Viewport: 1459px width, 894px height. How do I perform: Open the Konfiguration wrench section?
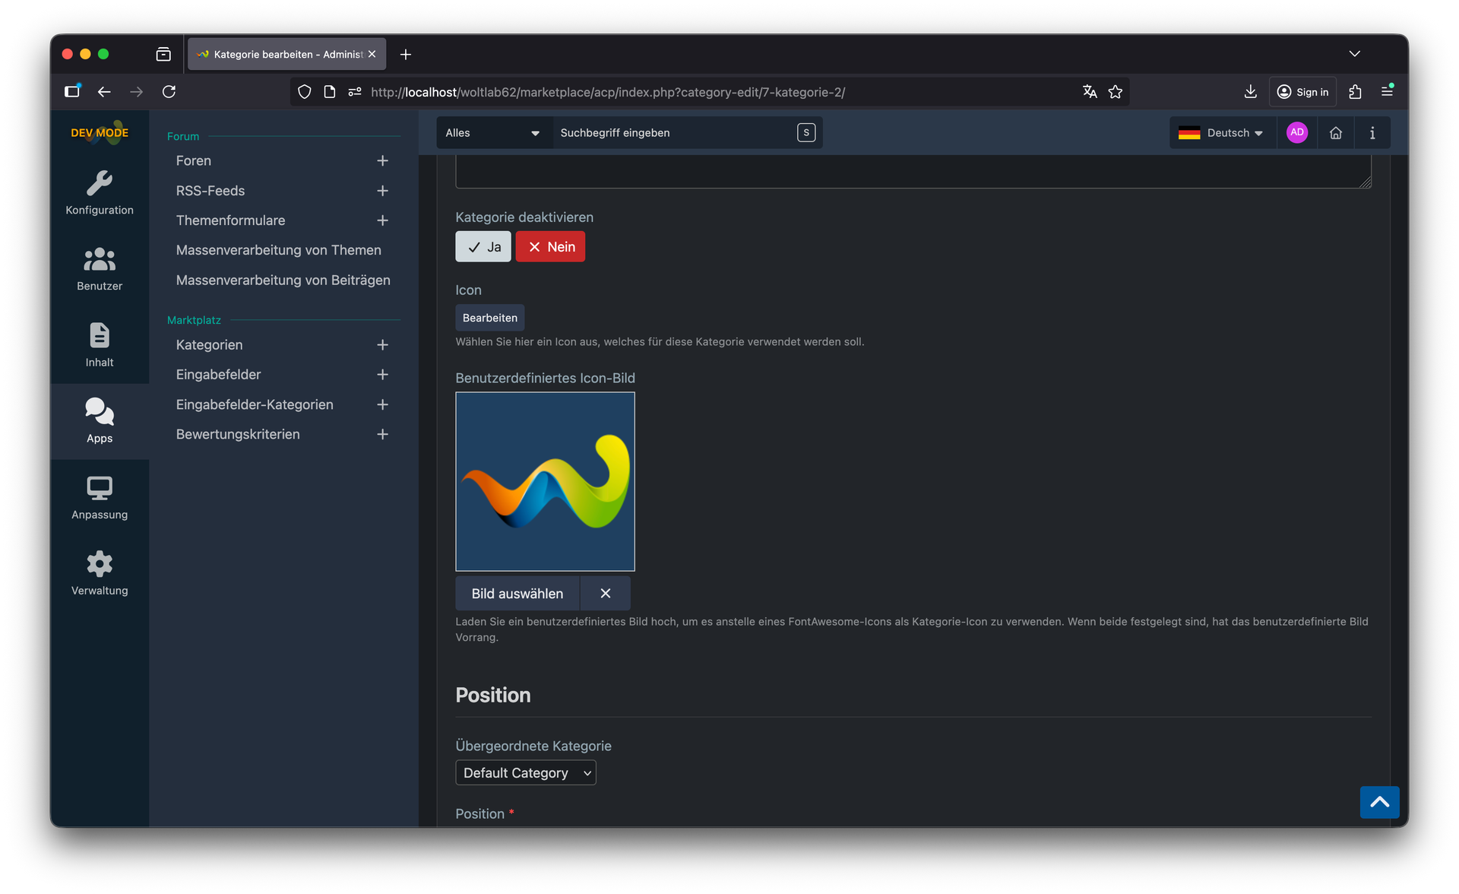tap(100, 193)
